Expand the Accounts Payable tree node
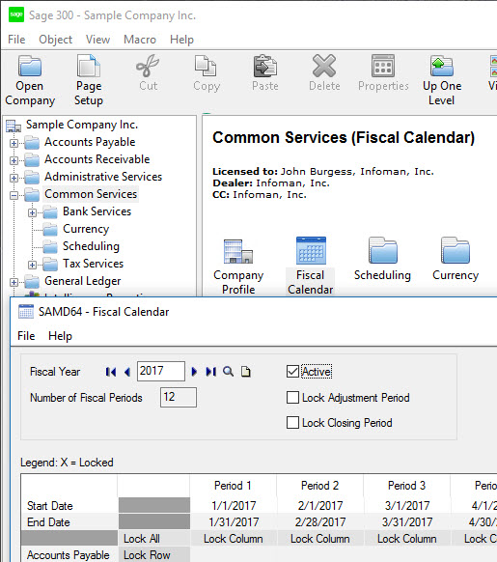497x562 pixels. click(14, 143)
